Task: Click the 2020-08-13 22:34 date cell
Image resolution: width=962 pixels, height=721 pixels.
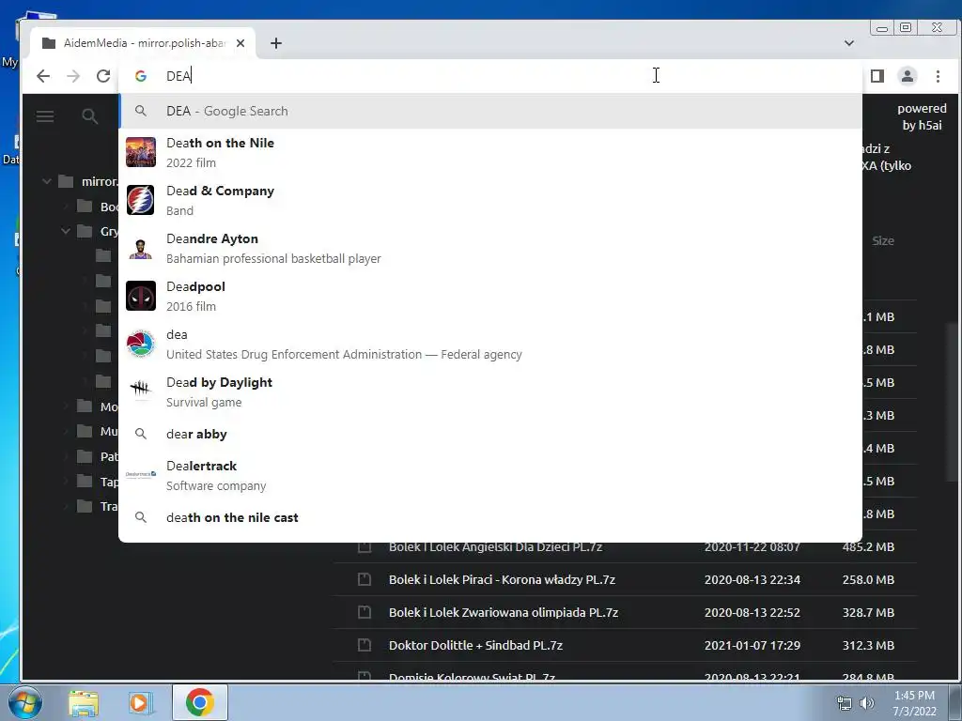Action: click(x=753, y=579)
